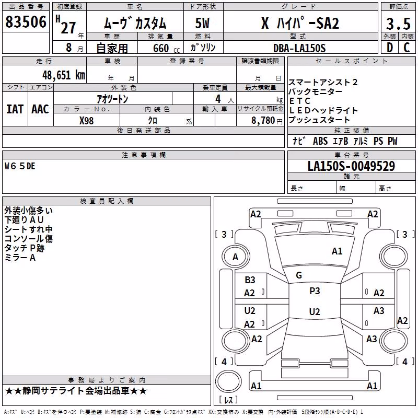Select vehicle history 自家用
The height and width of the screenshot is (418, 418).
(x=112, y=48)
